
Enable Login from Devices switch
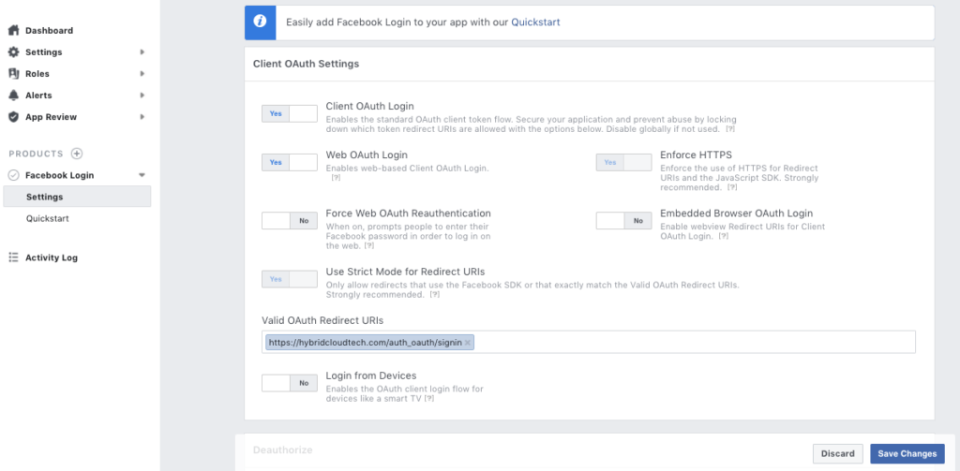(x=290, y=383)
